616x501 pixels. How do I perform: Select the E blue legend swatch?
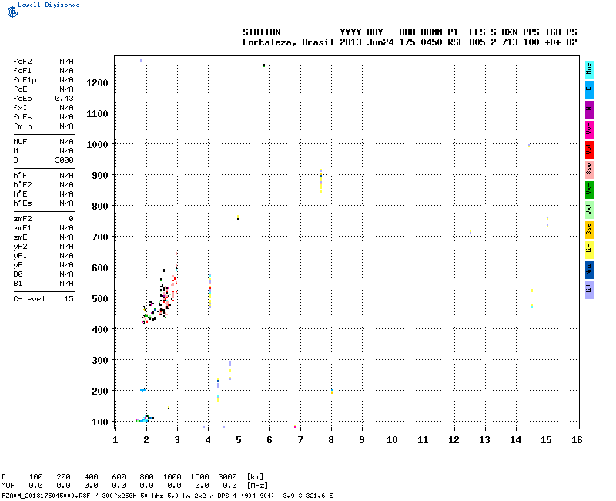589,89
